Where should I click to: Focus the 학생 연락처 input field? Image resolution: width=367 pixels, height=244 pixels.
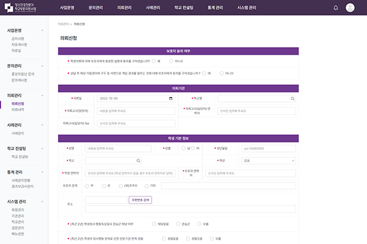tap(130, 173)
